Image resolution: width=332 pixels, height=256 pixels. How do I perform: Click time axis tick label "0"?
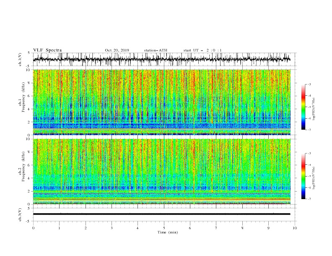(33, 228)
